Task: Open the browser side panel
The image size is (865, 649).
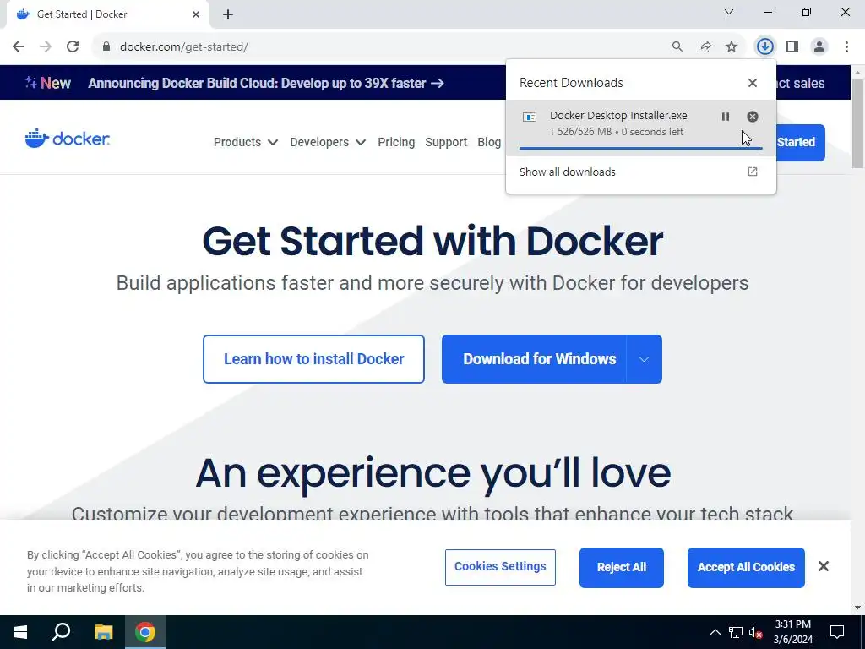Action: tap(792, 46)
